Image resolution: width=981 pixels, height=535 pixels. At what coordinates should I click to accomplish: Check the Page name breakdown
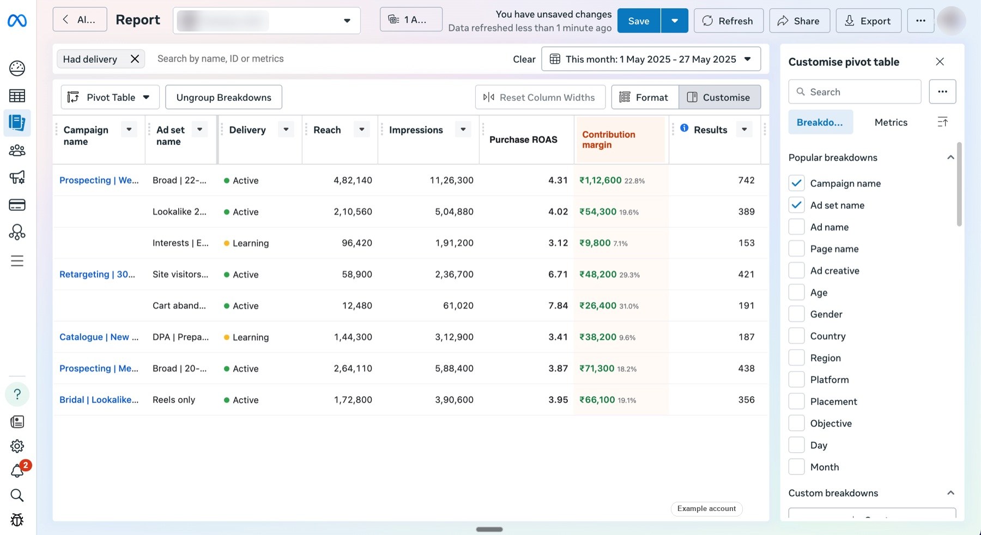(796, 248)
